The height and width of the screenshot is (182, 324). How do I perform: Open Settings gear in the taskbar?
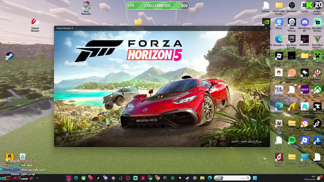tap(195, 178)
